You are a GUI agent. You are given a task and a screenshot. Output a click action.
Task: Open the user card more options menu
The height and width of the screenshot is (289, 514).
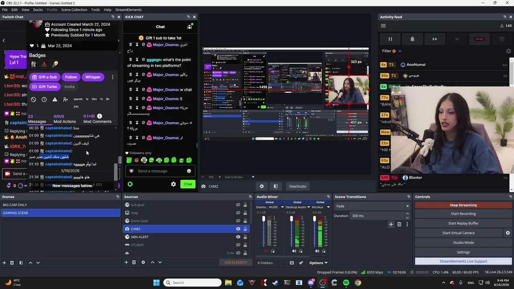coord(112,77)
